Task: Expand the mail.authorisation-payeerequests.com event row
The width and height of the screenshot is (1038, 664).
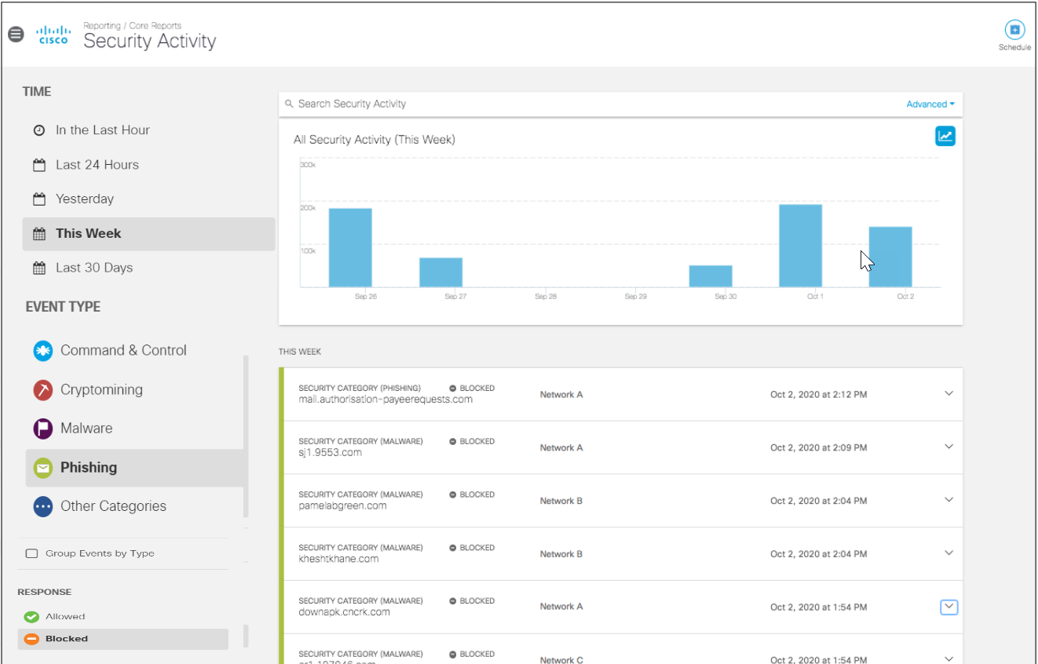Action: (948, 393)
